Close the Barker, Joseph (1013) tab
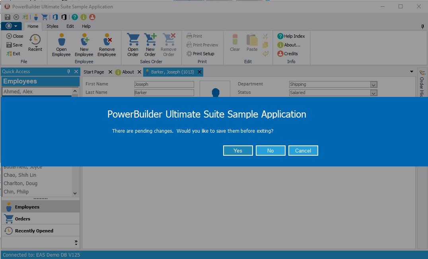The image size is (428, 259). (x=200, y=72)
